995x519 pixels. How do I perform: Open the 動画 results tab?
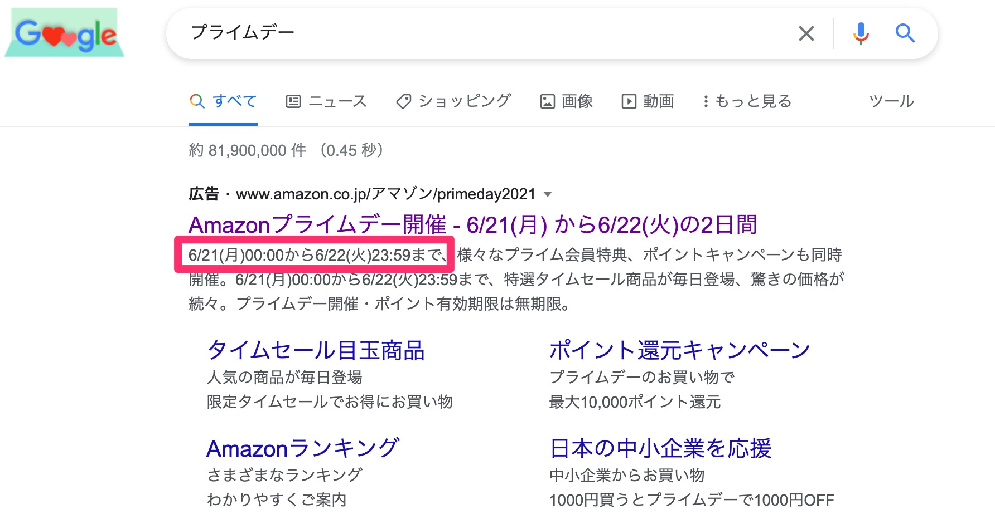tap(648, 101)
